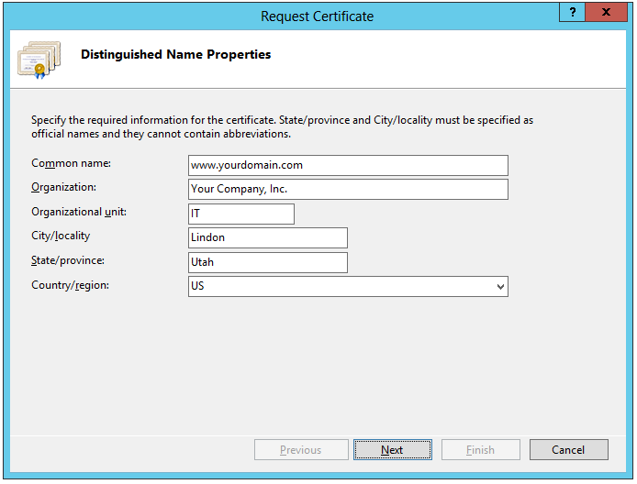Click the City/locality field showing Lindon

pos(267,237)
